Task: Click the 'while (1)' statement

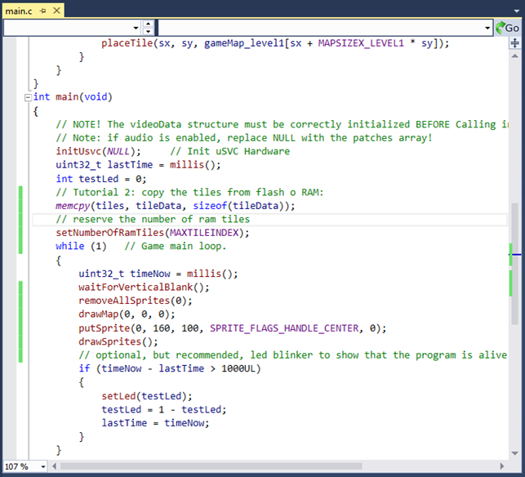Action: [81, 246]
